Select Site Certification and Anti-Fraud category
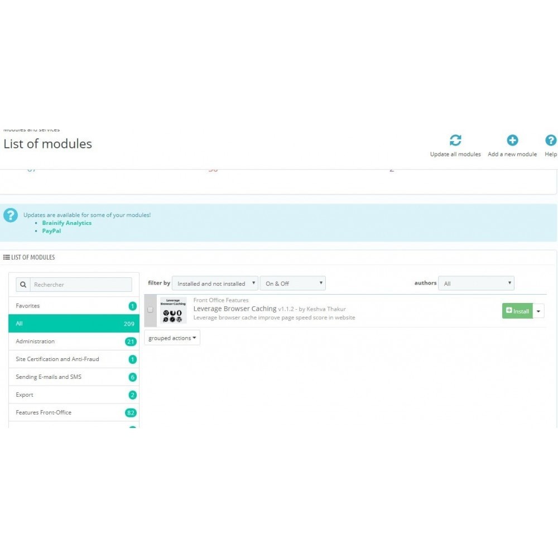 pos(74,359)
